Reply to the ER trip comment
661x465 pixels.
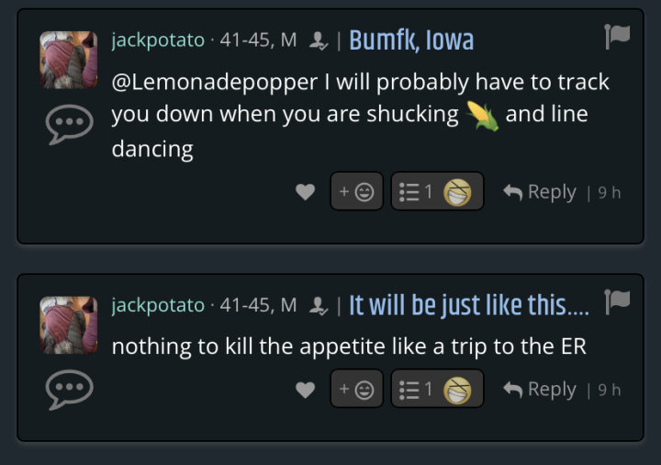point(540,390)
